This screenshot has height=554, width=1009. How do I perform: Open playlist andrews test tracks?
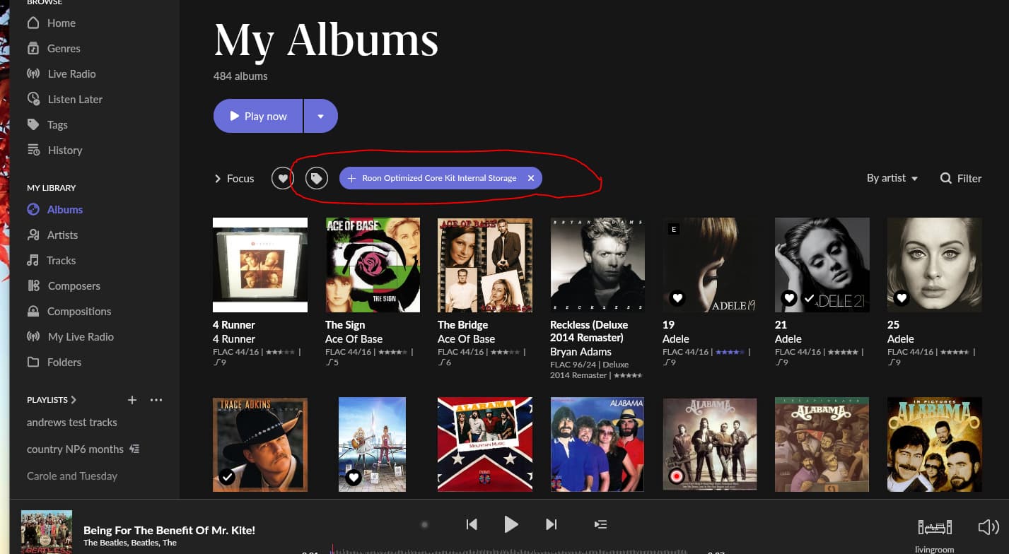pos(72,423)
